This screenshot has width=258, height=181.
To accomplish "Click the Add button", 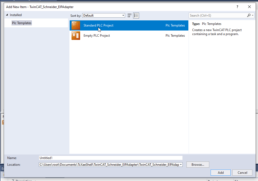I will [221, 173].
